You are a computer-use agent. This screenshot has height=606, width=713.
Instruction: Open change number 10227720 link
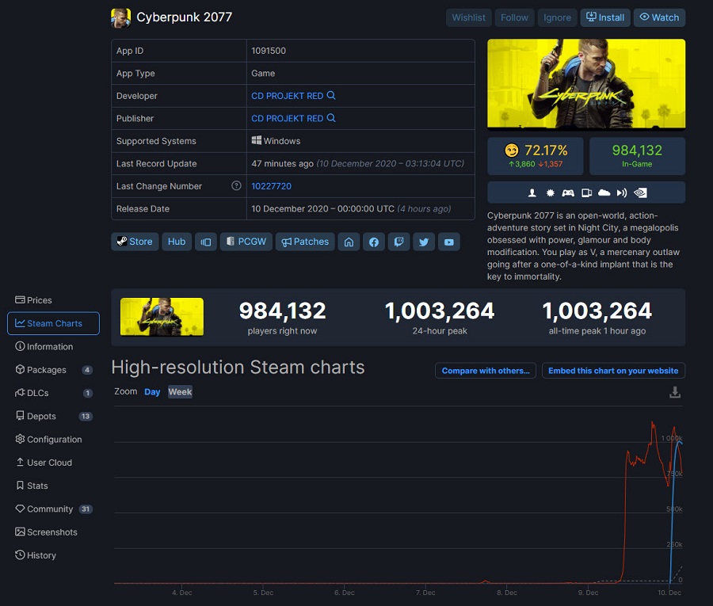pyautogui.click(x=272, y=186)
